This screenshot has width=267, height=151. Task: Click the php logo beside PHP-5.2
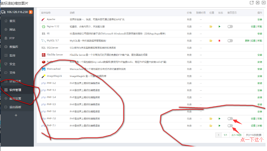click(44, 83)
